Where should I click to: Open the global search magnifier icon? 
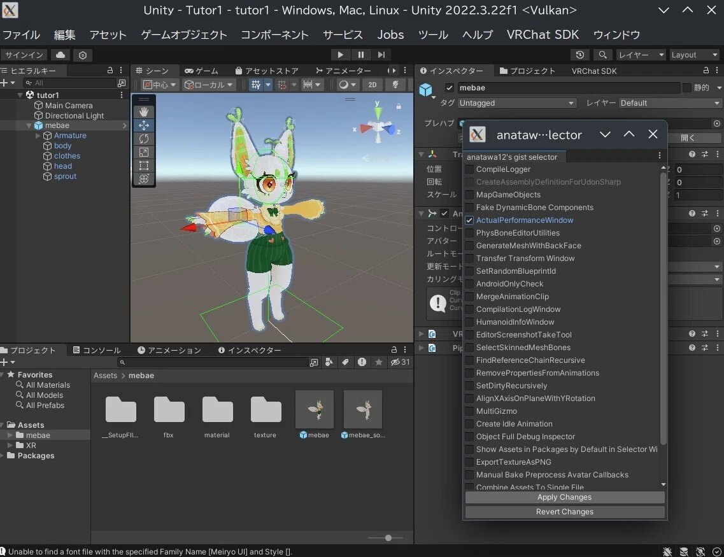(602, 55)
